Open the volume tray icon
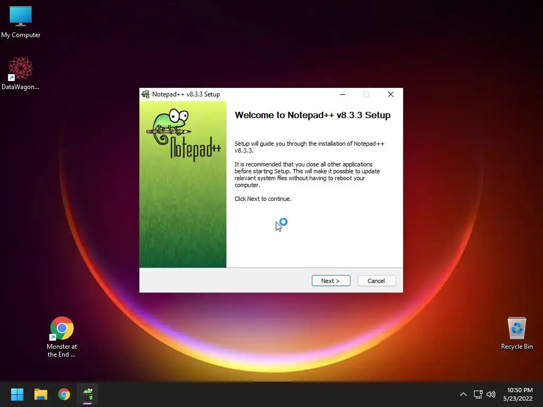Image resolution: width=543 pixels, height=407 pixels. (491, 394)
